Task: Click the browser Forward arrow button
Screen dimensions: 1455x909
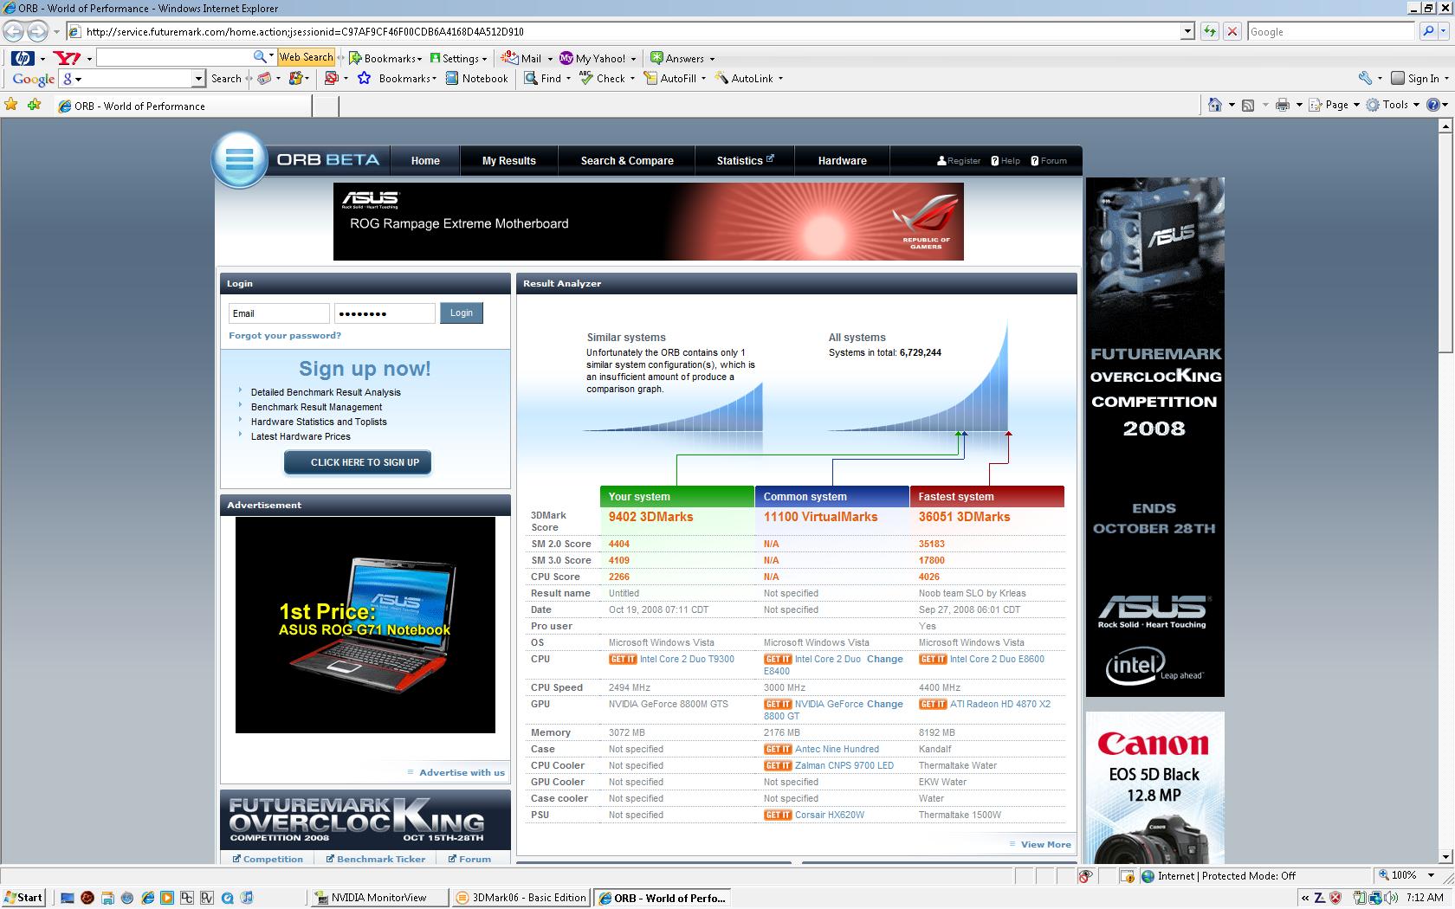Action: pyautogui.click(x=37, y=32)
